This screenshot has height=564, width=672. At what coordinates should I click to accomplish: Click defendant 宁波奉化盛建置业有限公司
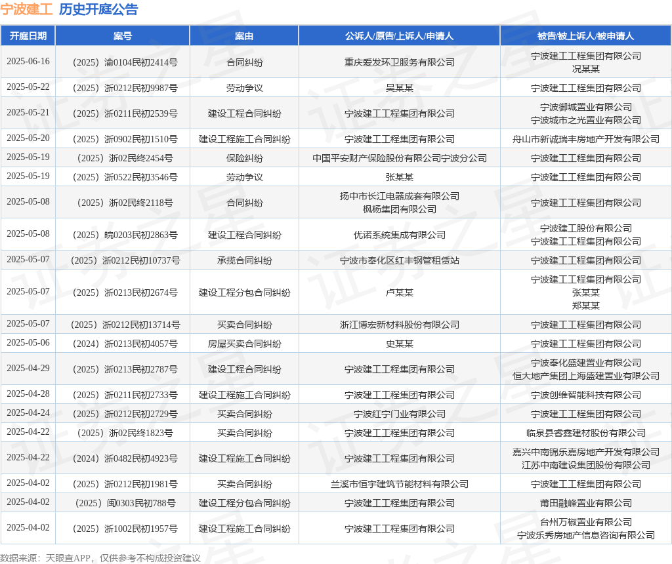pyautogui.click(x=586, y=363)
